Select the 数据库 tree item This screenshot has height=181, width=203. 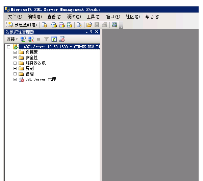[31, 52]
